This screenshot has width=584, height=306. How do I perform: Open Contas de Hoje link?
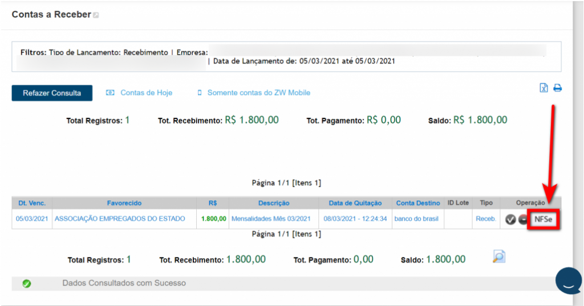145,93
